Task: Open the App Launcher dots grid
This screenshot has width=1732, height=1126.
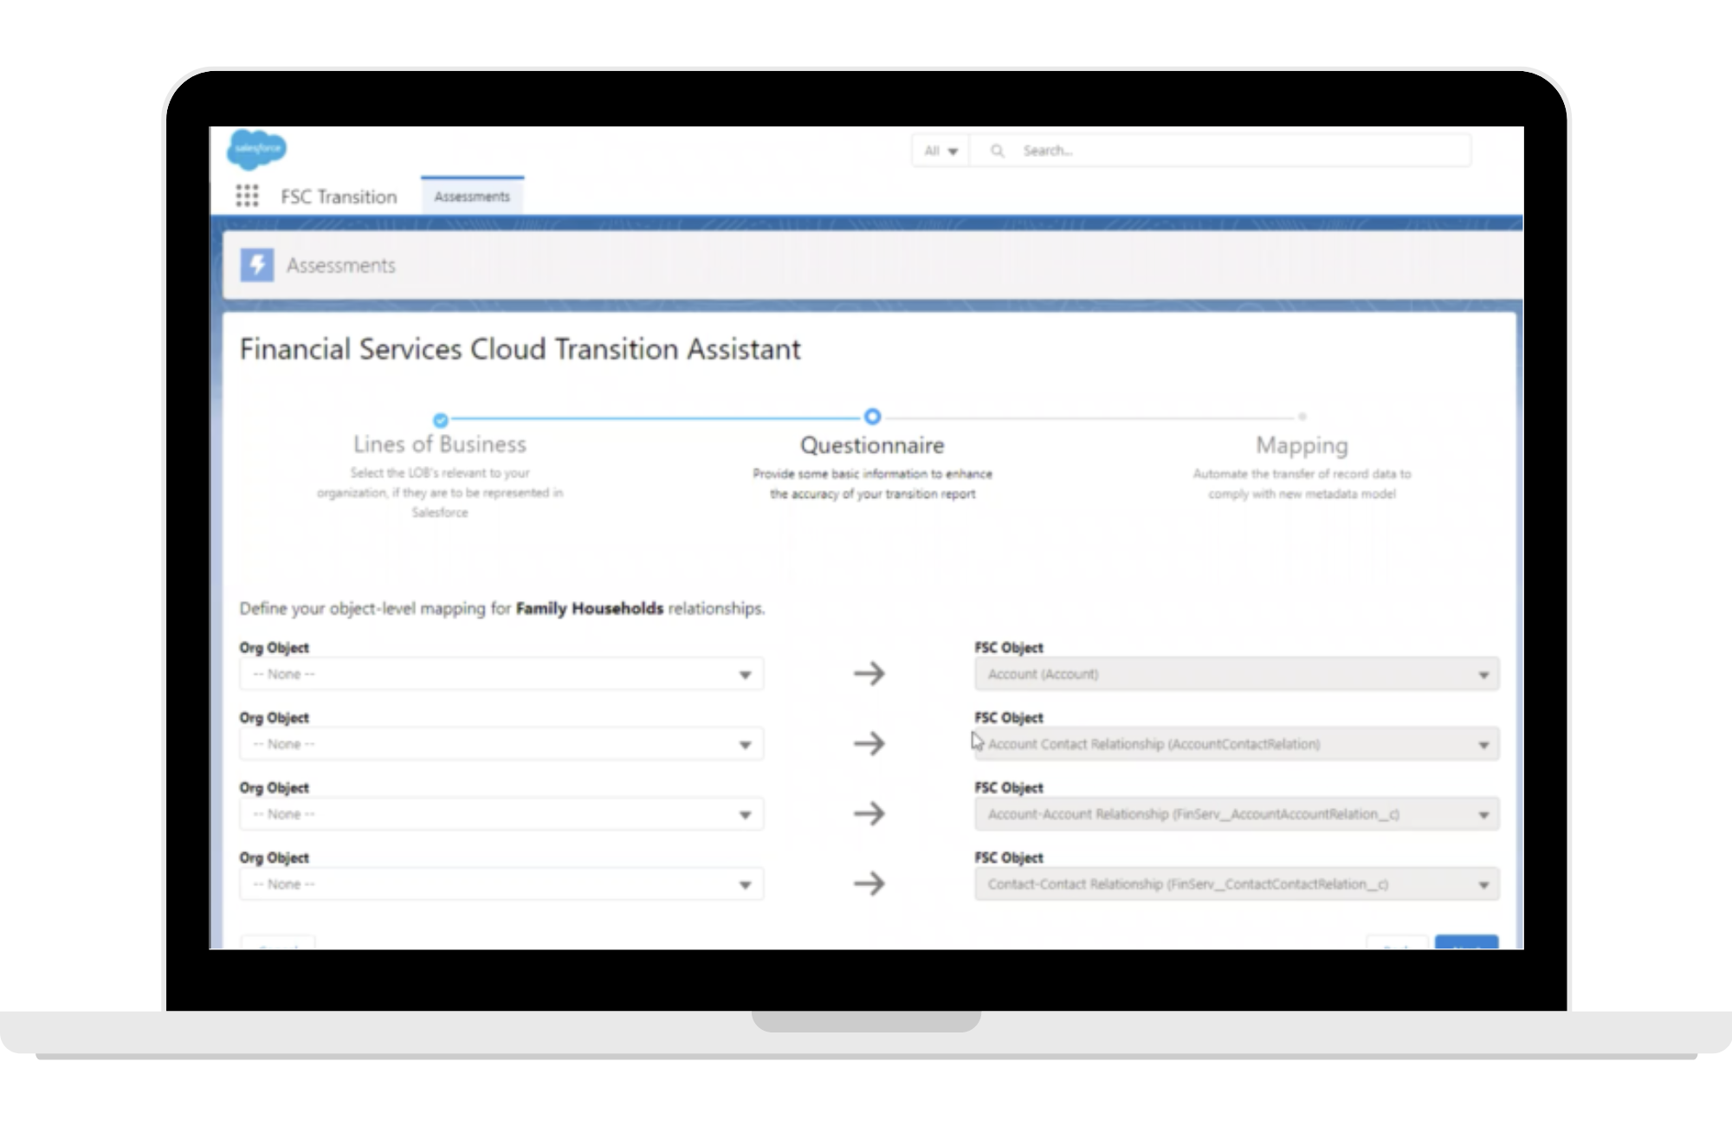Action: pos(247,196)
